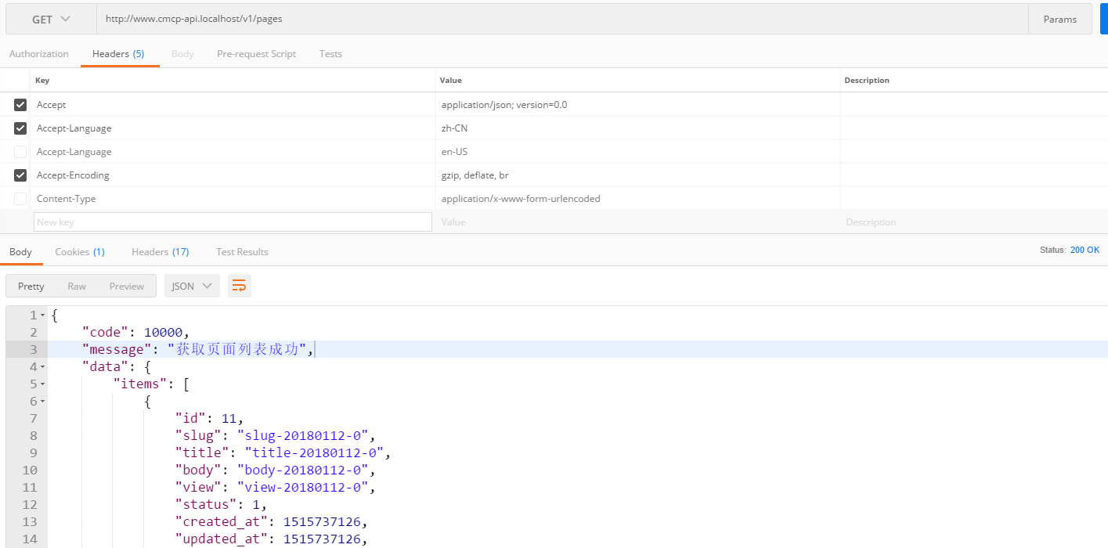This screenshot has width=1108, height=548.
Task: Collapse the root JSON object on line 1
Action: click(x=42, y=315)
